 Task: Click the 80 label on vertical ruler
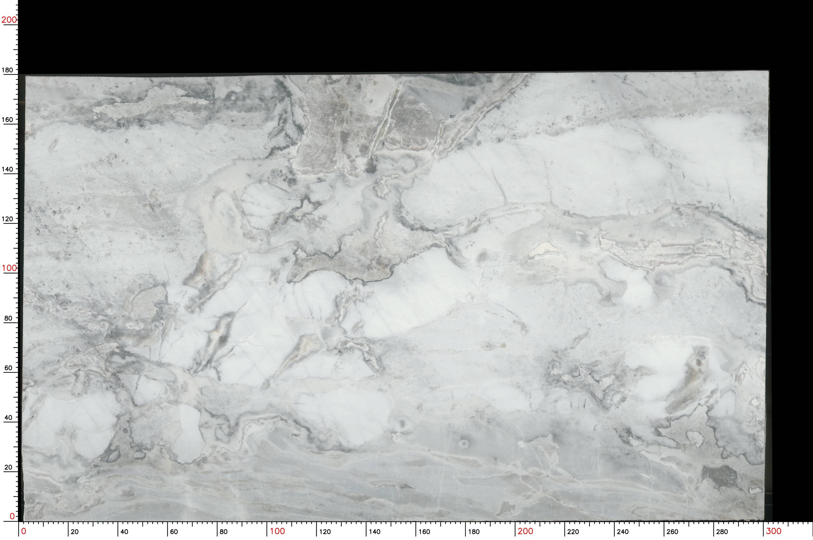[8, 318]
